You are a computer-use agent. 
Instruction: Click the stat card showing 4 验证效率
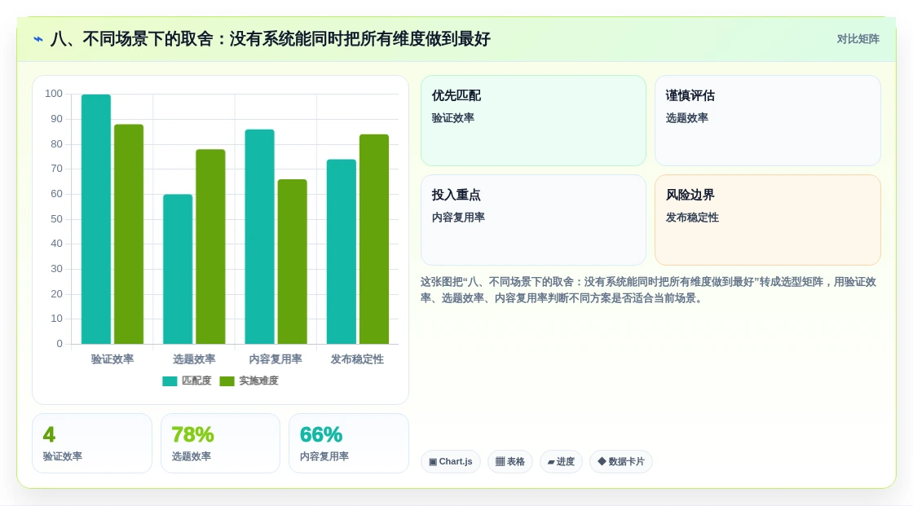[x=92, y=444]
